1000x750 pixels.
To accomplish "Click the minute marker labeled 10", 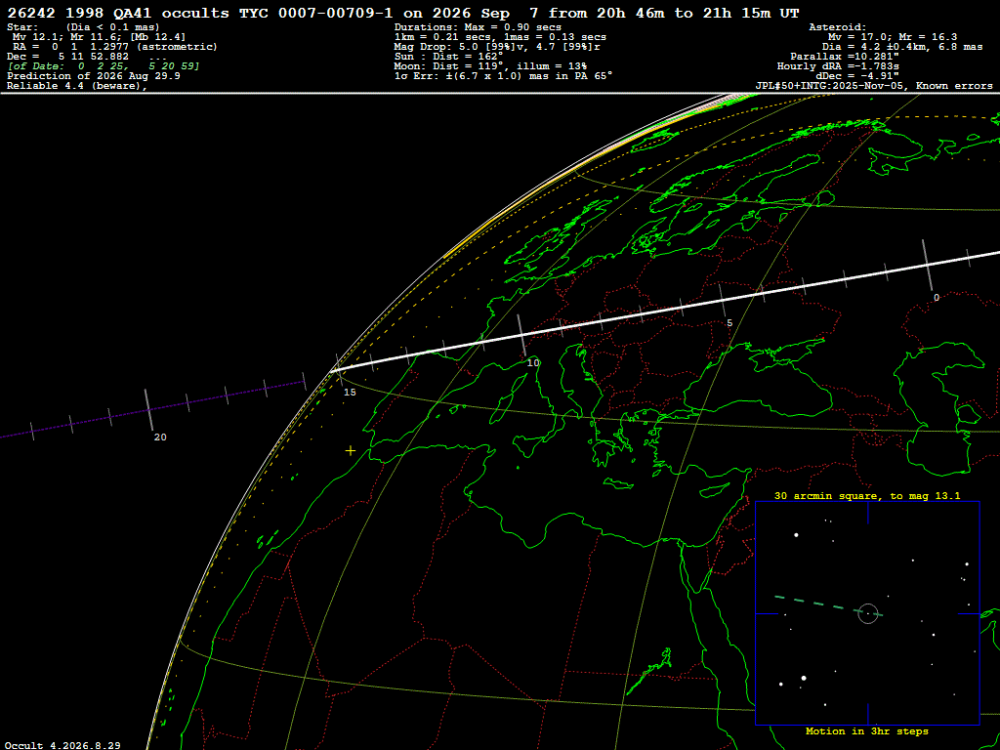I will [x=533, y=363].
